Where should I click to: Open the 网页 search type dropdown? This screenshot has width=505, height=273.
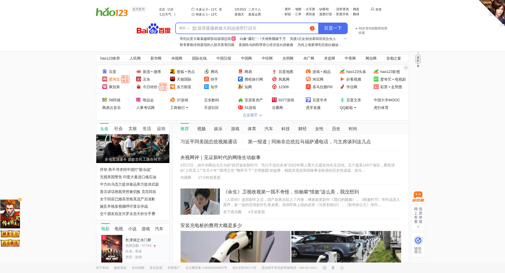click(x=184, y=28)
